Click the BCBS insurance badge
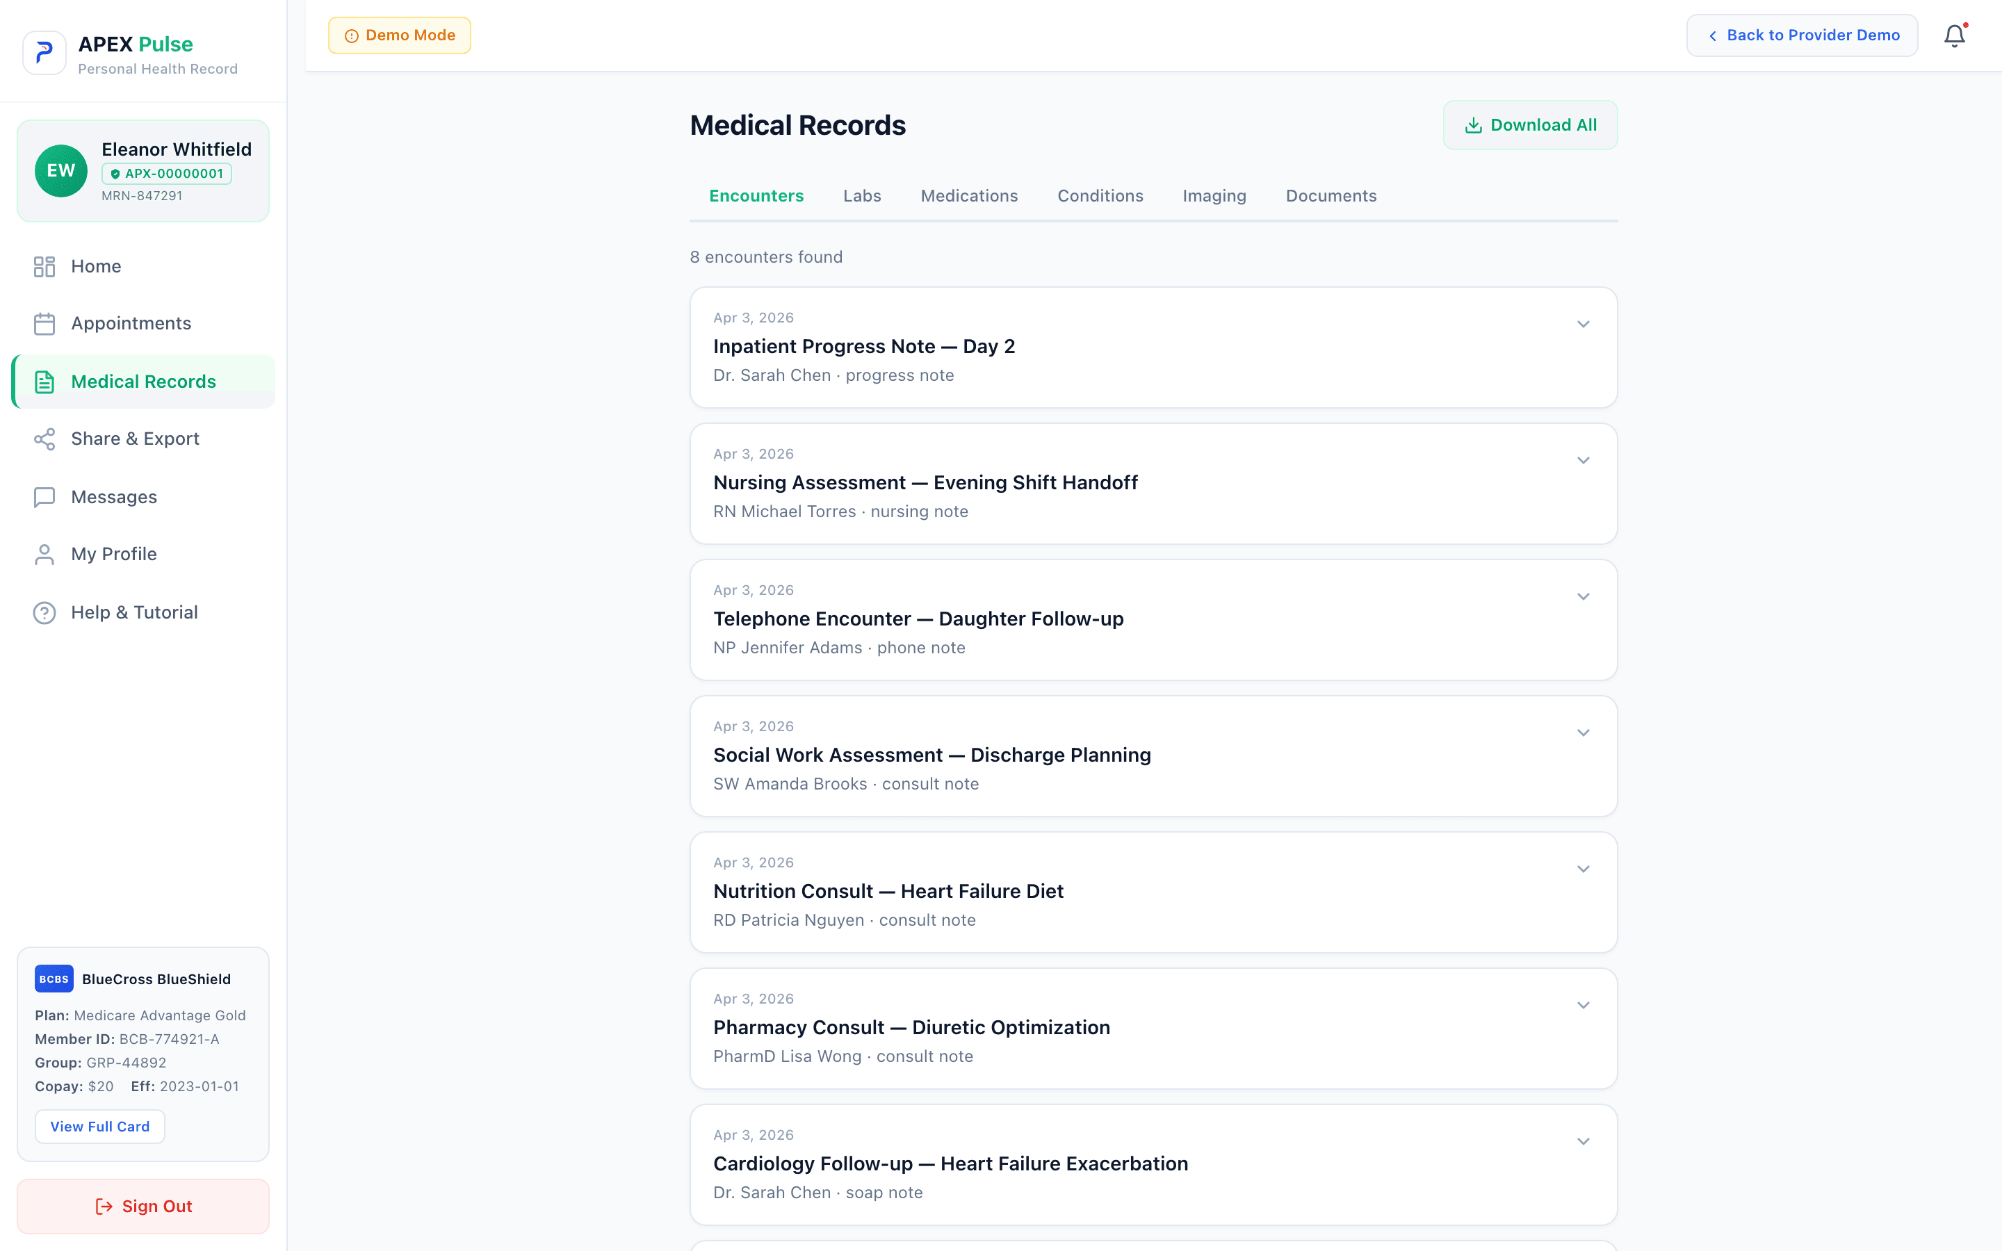Image resolution: width=2002 pixels, height=1251 pixels. pyautogui.click(x=54, y=979)
